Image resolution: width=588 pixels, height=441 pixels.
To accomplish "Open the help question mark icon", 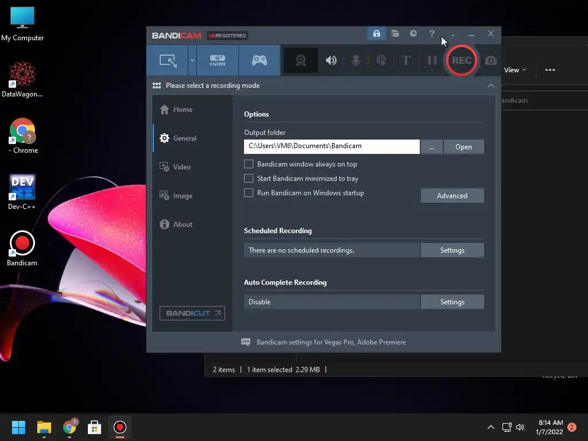I will 432,33.
